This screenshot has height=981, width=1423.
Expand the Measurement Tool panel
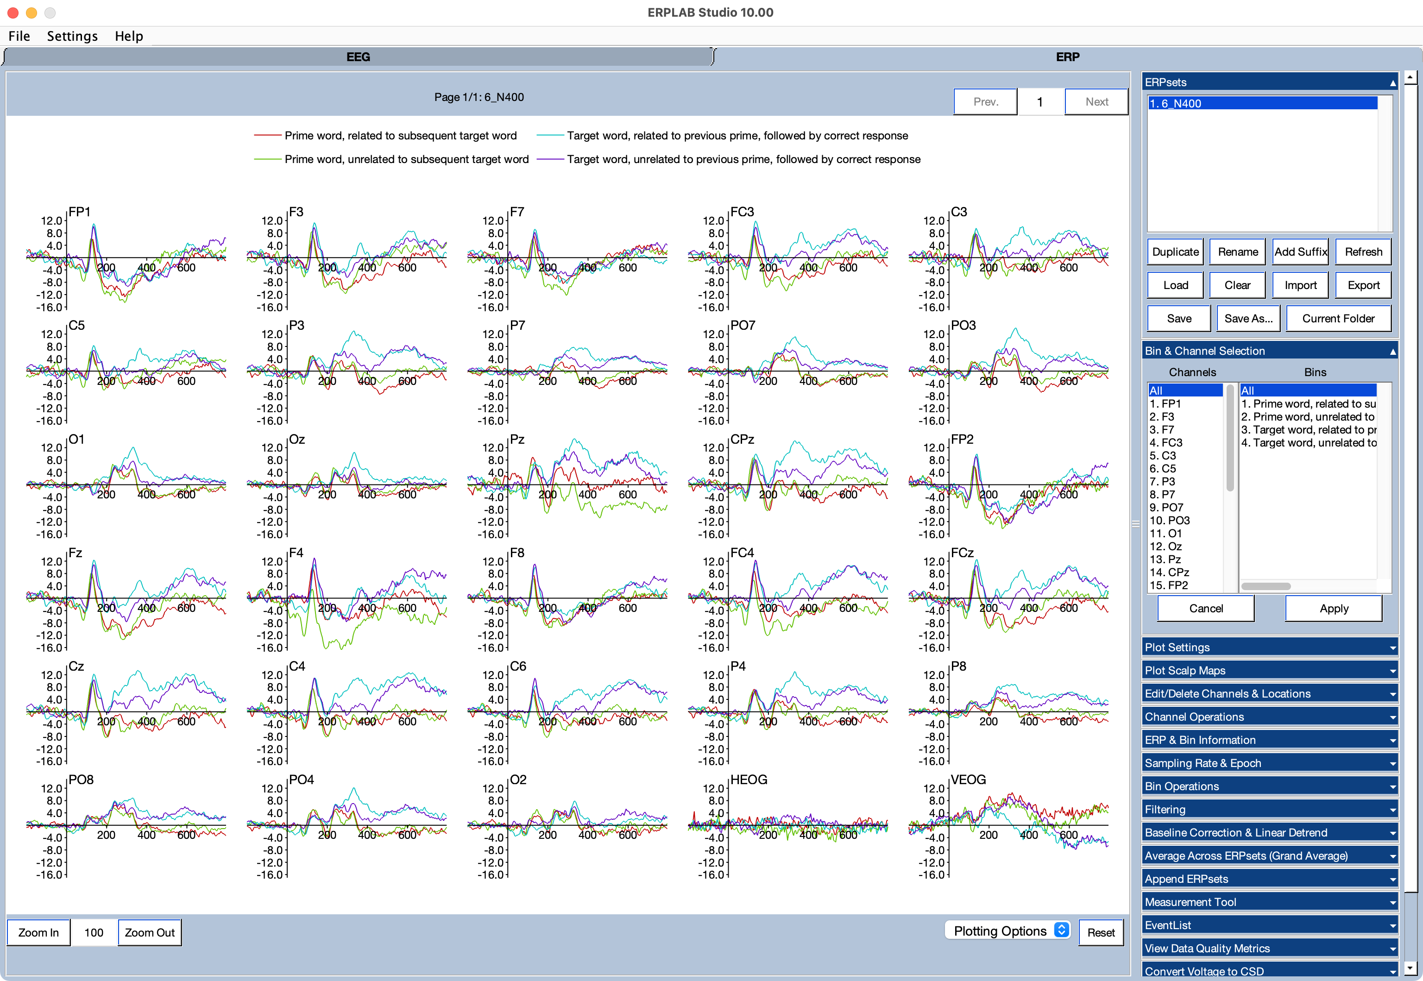(1270, 902)
